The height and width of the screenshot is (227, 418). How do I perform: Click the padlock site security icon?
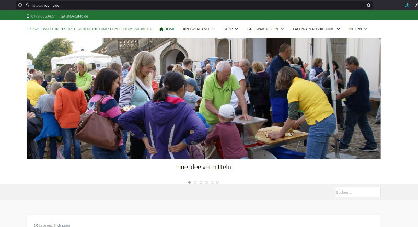click(27, 5)
